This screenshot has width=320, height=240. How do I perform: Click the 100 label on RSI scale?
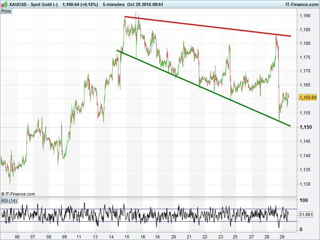tap(304, 201)
